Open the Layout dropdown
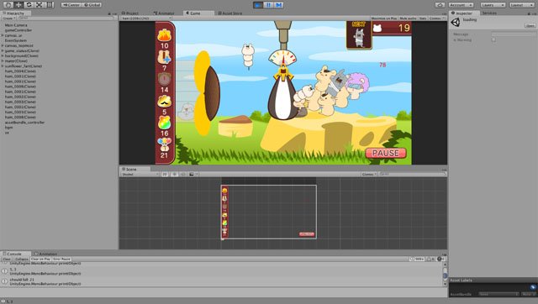Viewport: 538px width, 304px height. click(521, 5)
